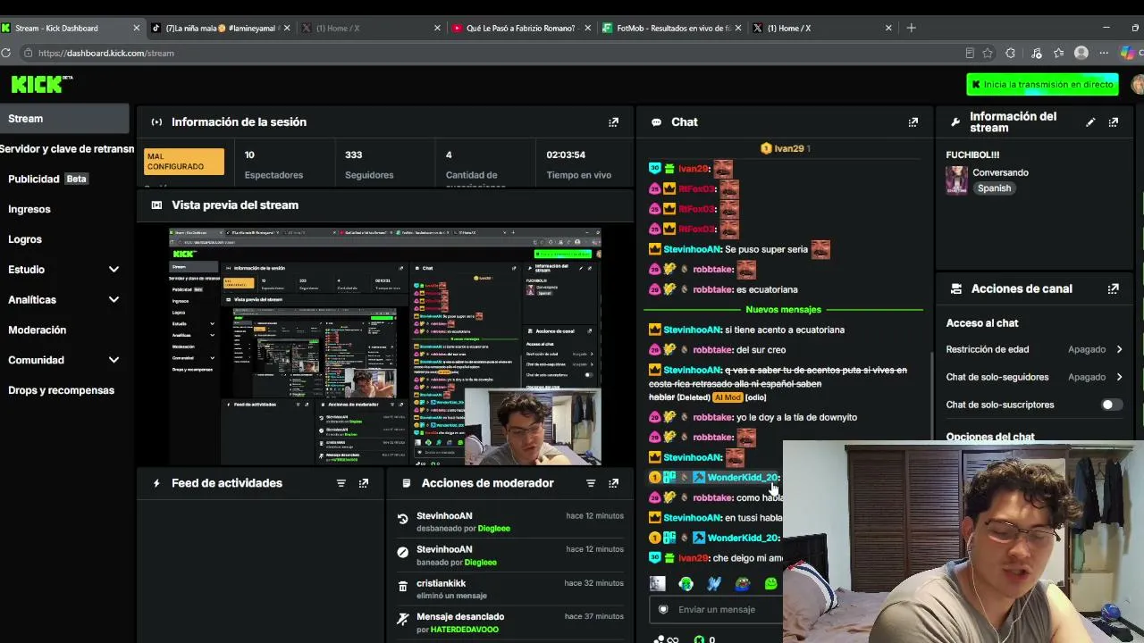Switch to the FotMob tab
This screenshot has height=643, width=1144.
tap(670, 28)
